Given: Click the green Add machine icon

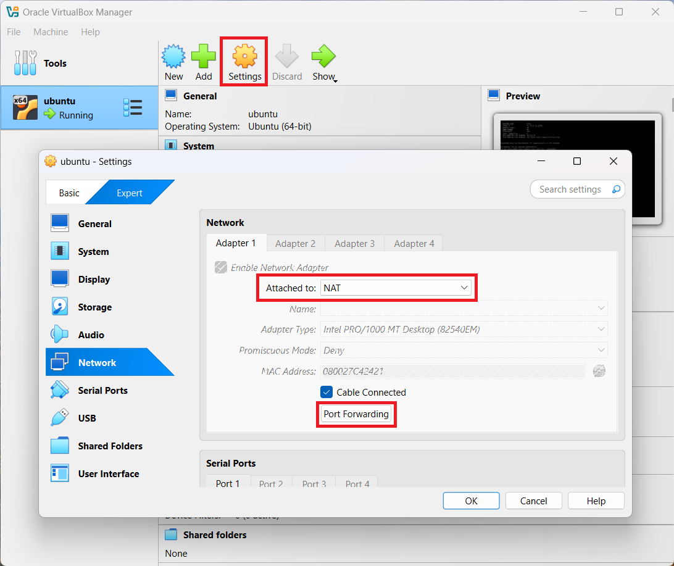Looking at the screenshot, I should click(x=203, y=56).
